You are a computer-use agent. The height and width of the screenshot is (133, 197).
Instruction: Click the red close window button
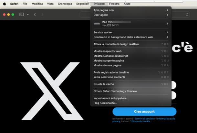pos(4,15)
